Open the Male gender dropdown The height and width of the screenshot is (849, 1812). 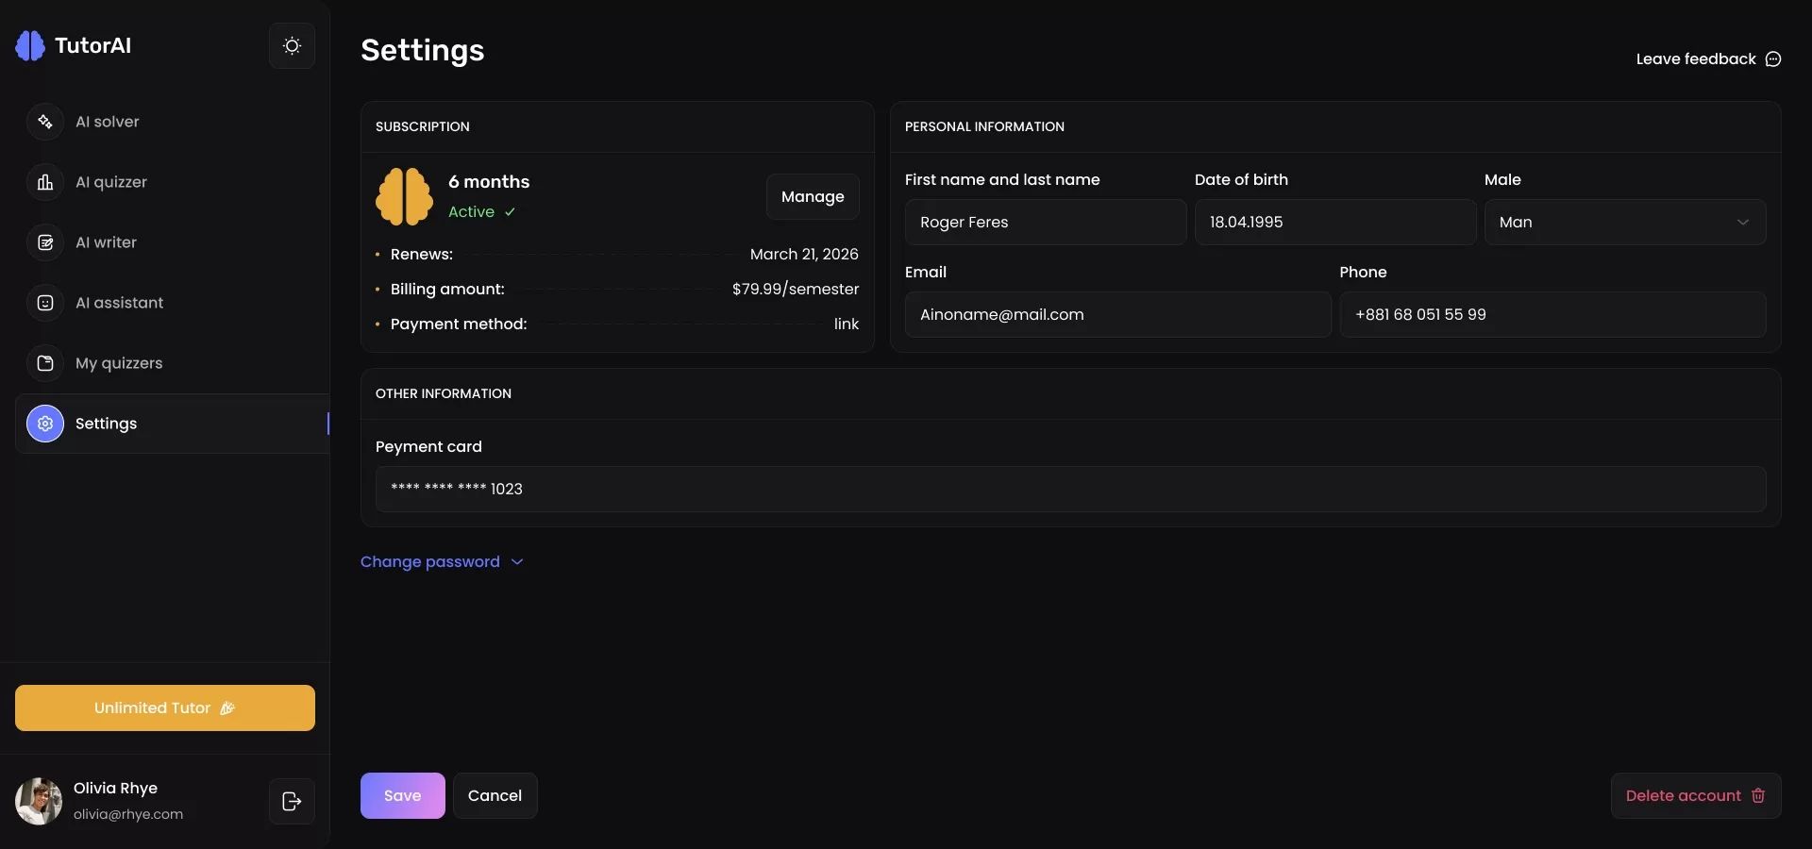[x=1624, y=222]
